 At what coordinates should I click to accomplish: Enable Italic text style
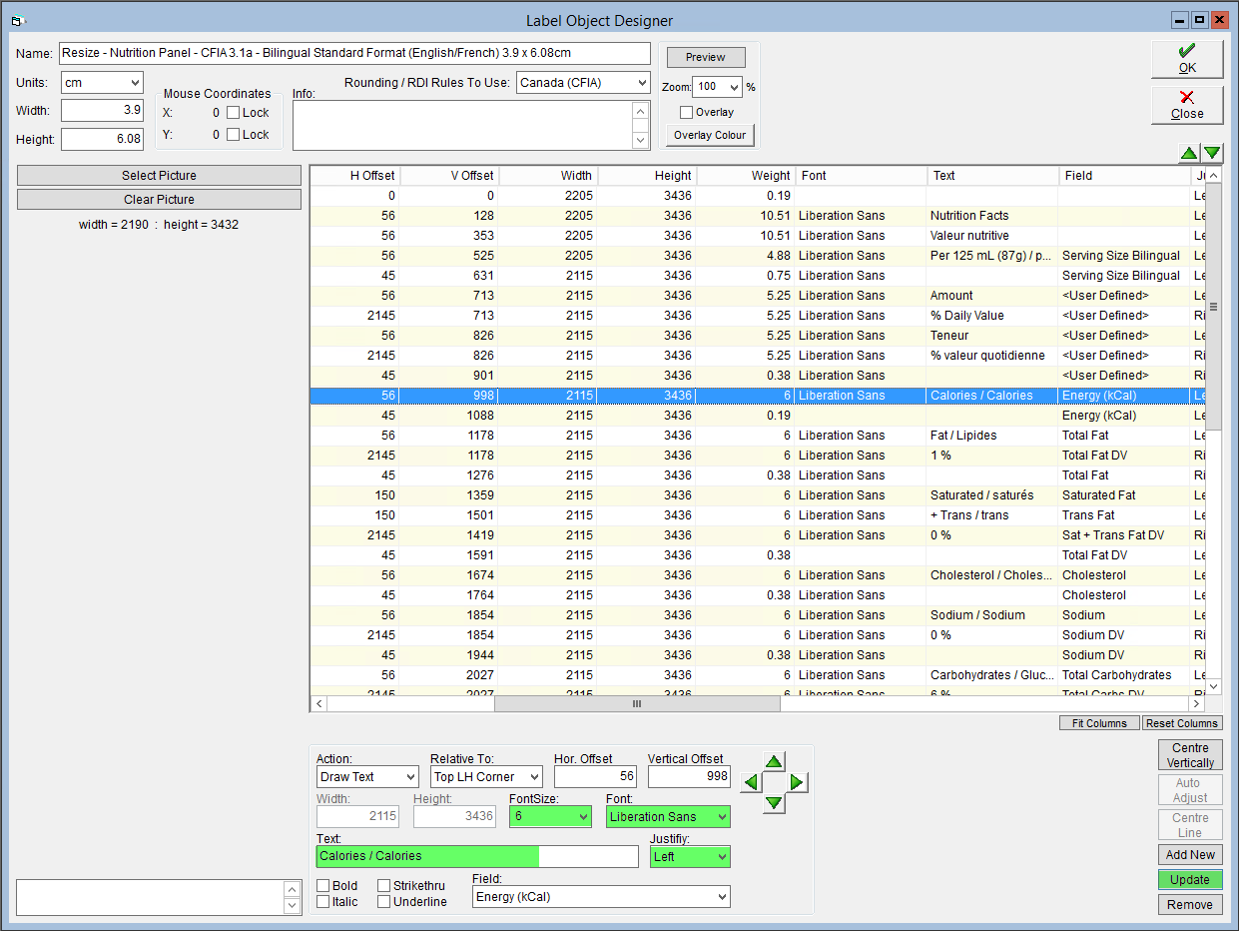(x=322, y=902)
